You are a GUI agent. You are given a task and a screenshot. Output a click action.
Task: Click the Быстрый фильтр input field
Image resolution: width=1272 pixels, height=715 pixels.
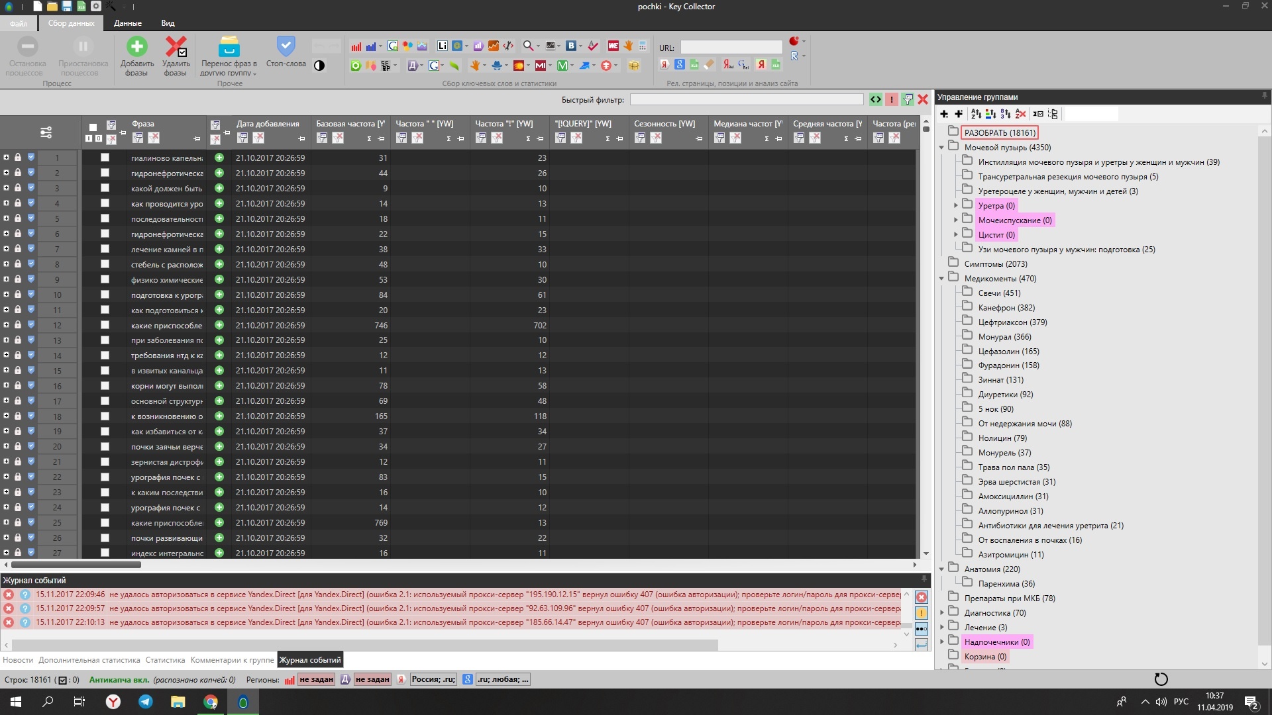tap(746, 100)
